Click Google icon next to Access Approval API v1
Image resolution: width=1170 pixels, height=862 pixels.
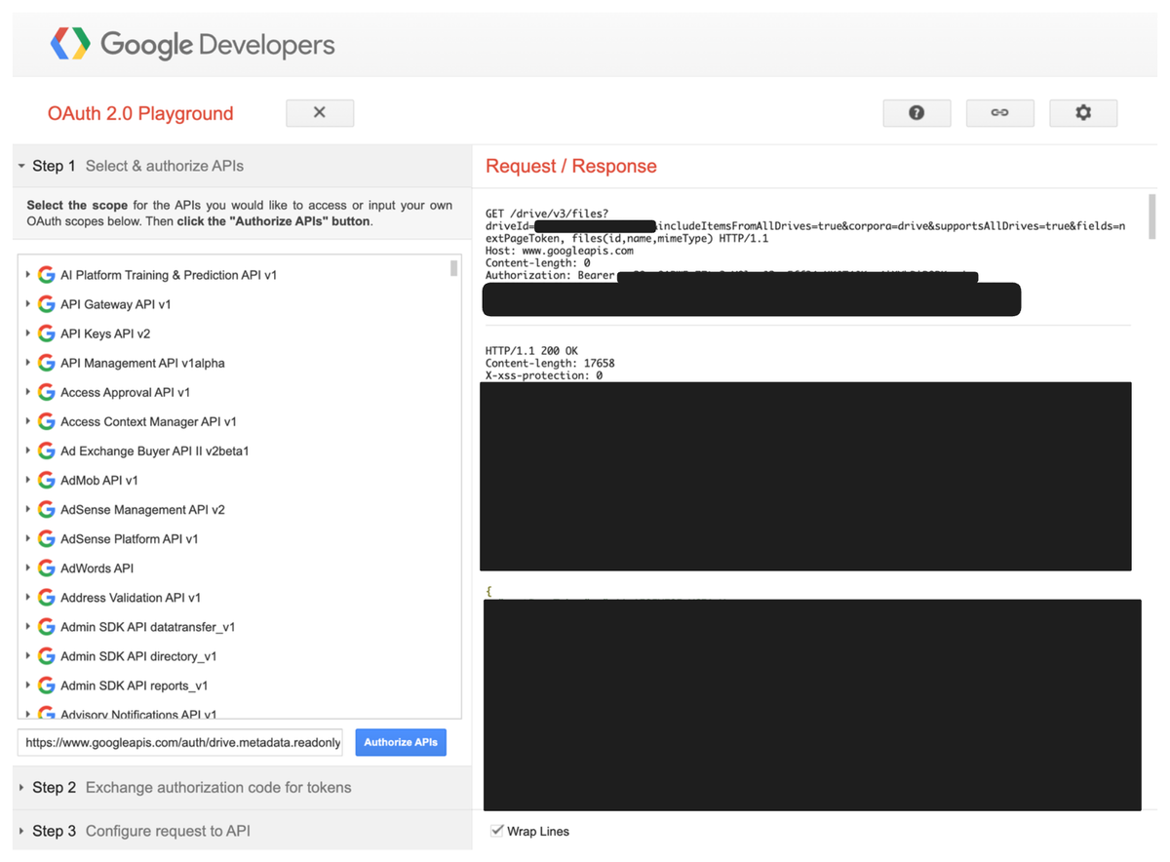pos(46,392)
